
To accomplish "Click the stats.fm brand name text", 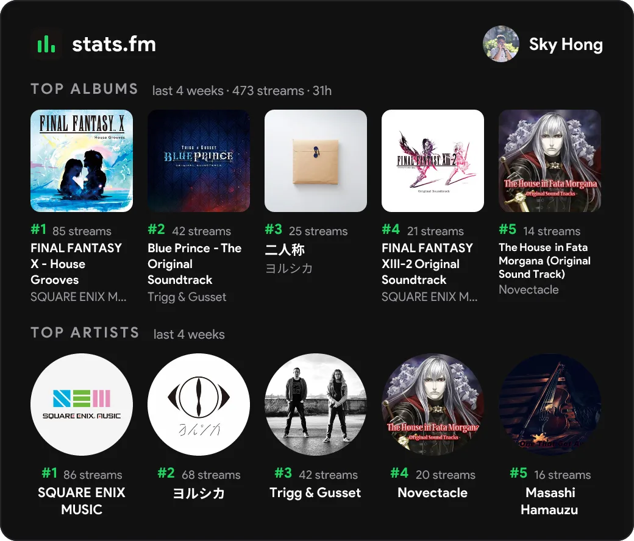I will [114, 44].
